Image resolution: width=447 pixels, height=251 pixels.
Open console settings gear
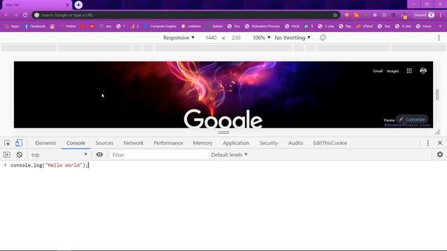pos(440,155)
